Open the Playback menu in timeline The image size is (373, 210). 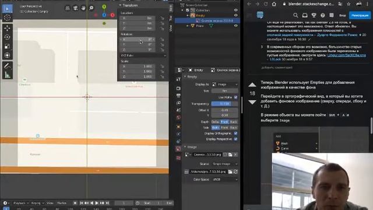20,203
